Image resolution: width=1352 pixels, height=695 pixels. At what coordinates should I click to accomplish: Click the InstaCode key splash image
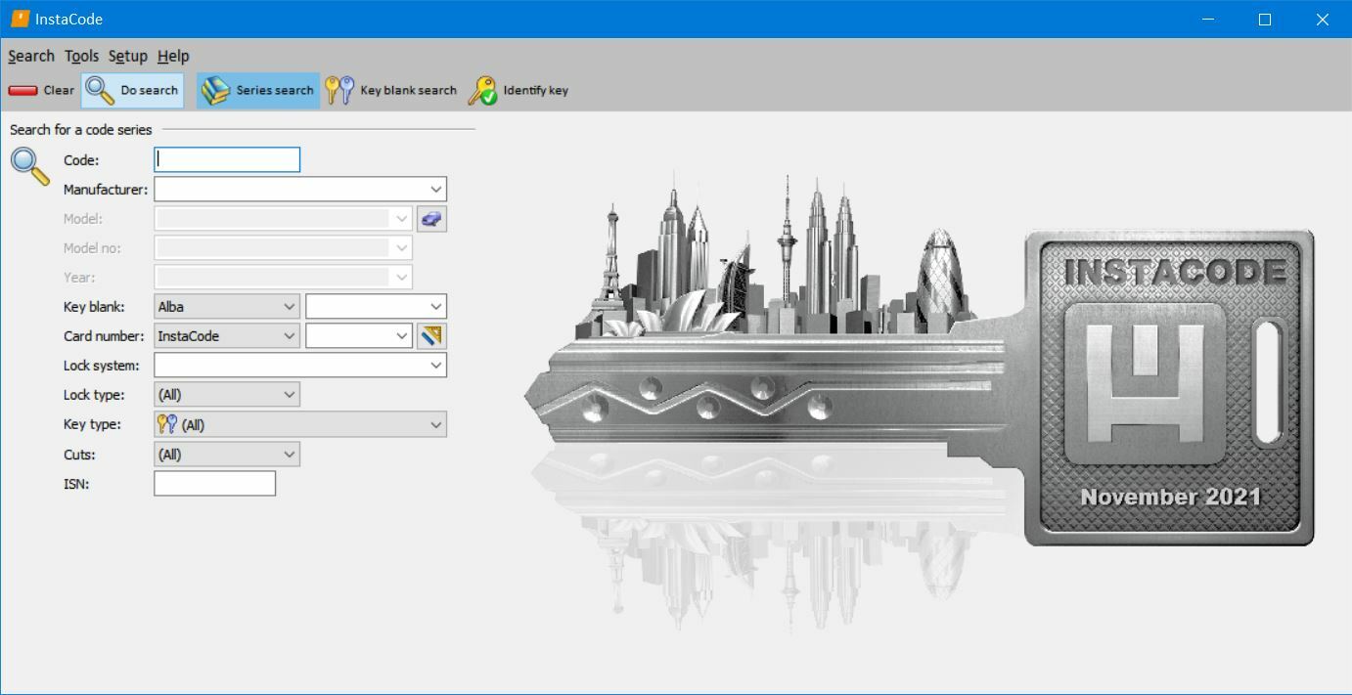tap(920, 401)
